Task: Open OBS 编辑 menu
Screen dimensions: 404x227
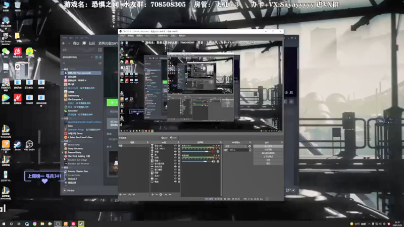Action: (x=131, y=36)
